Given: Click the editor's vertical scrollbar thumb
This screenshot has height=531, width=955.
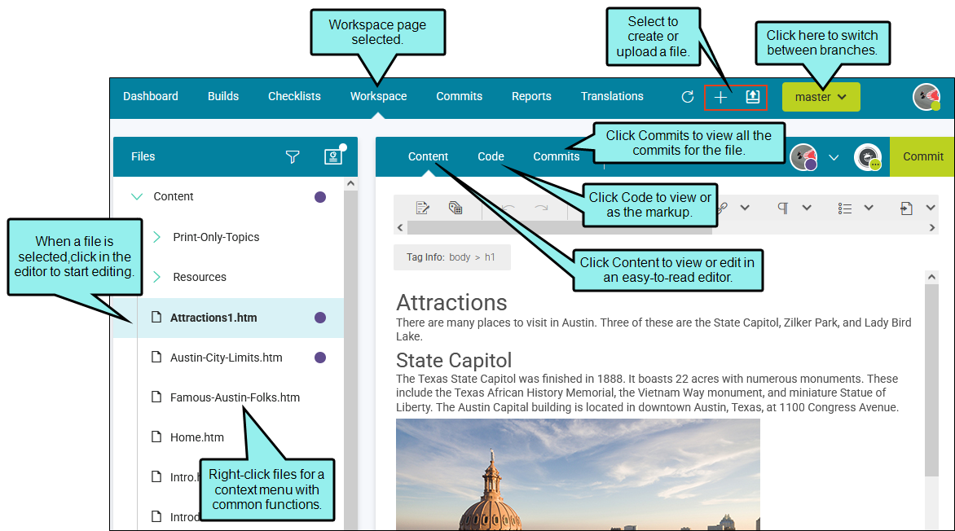Looking at the screenshot, I should click(931, 380).
